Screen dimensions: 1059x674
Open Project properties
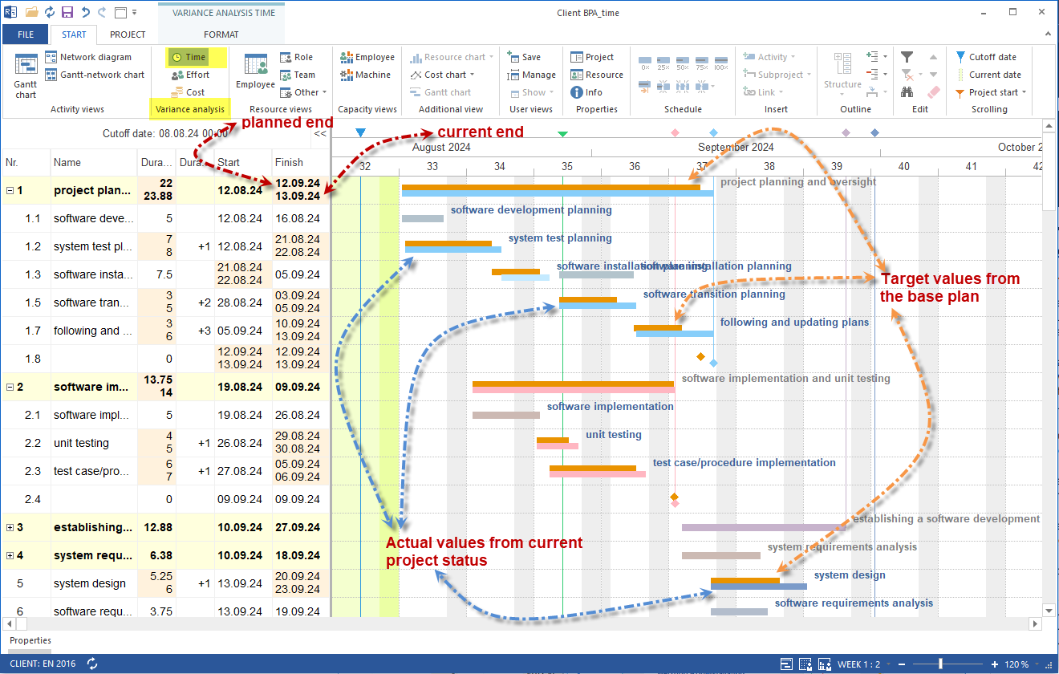(x=592, y=57)
